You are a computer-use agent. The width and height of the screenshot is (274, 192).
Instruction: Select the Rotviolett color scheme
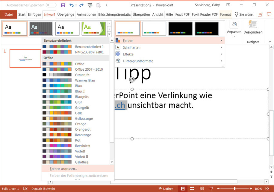pyautogui.click(x=75, y=146)
